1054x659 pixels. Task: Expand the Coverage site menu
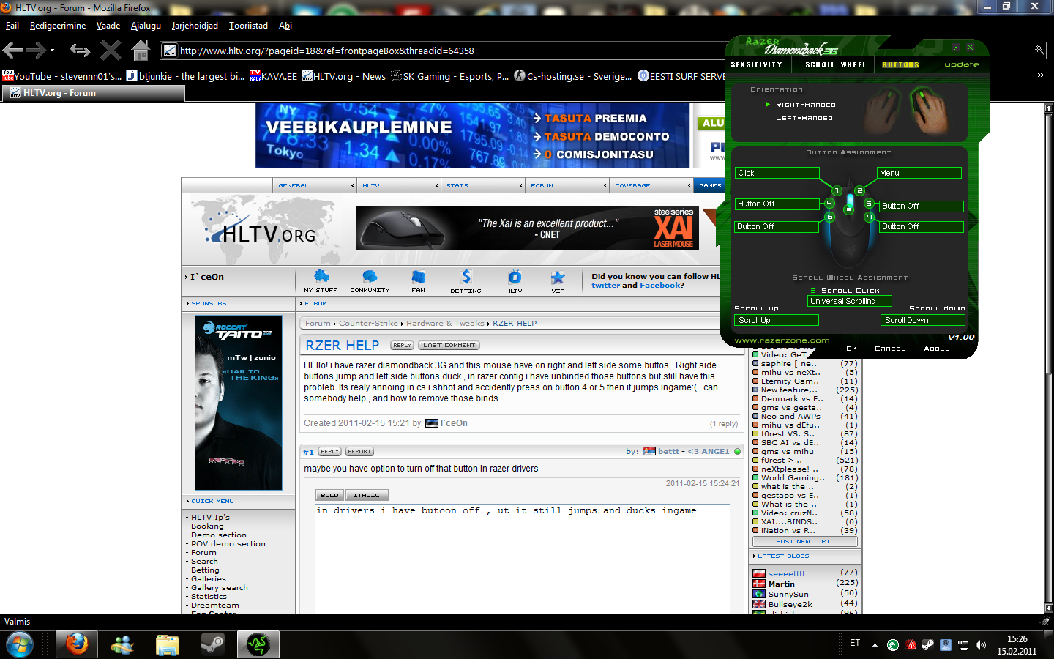point(650,185)
